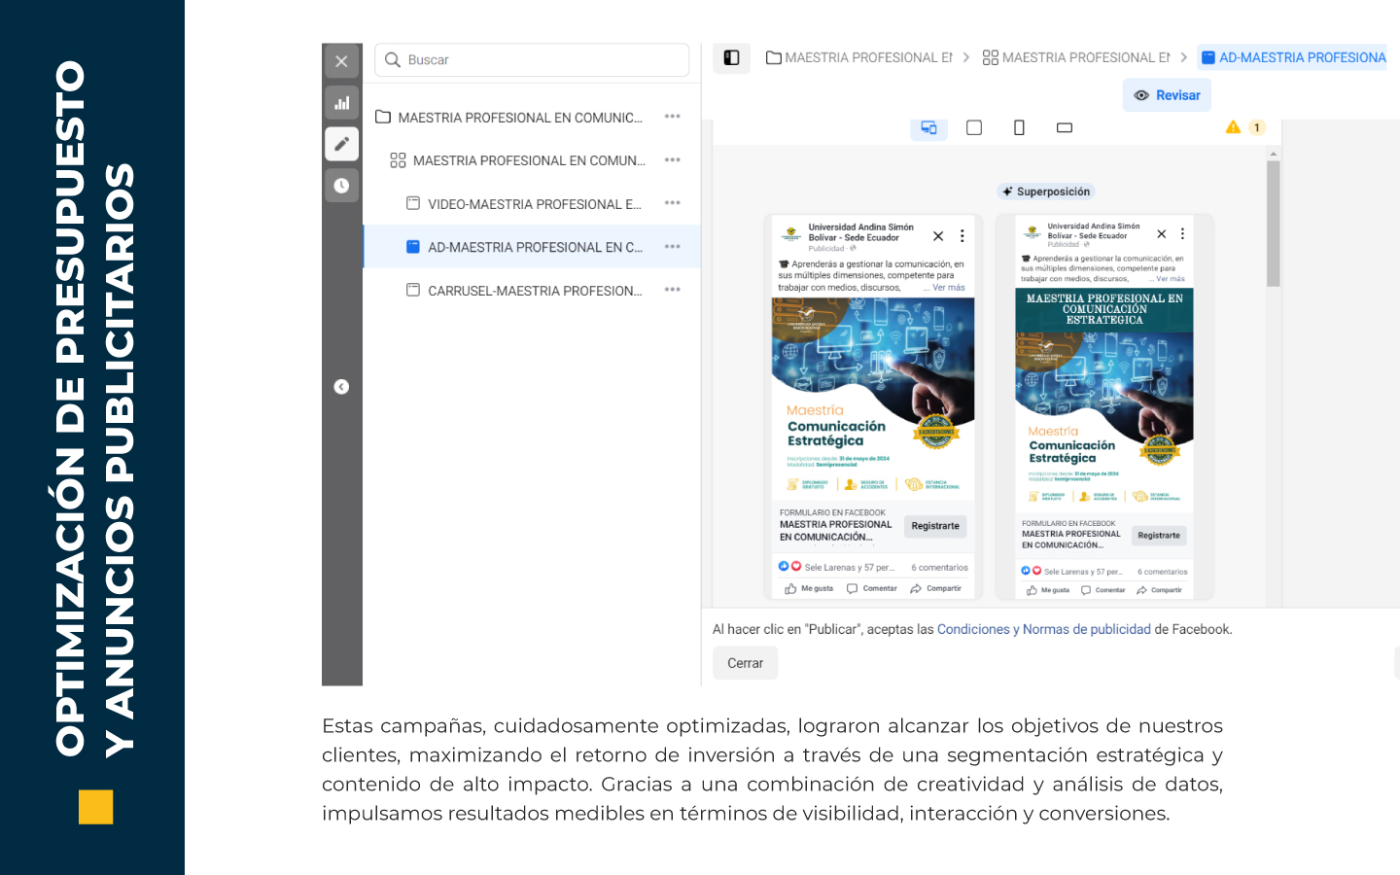Open more options for the ad set row

(x=673, y=160)
